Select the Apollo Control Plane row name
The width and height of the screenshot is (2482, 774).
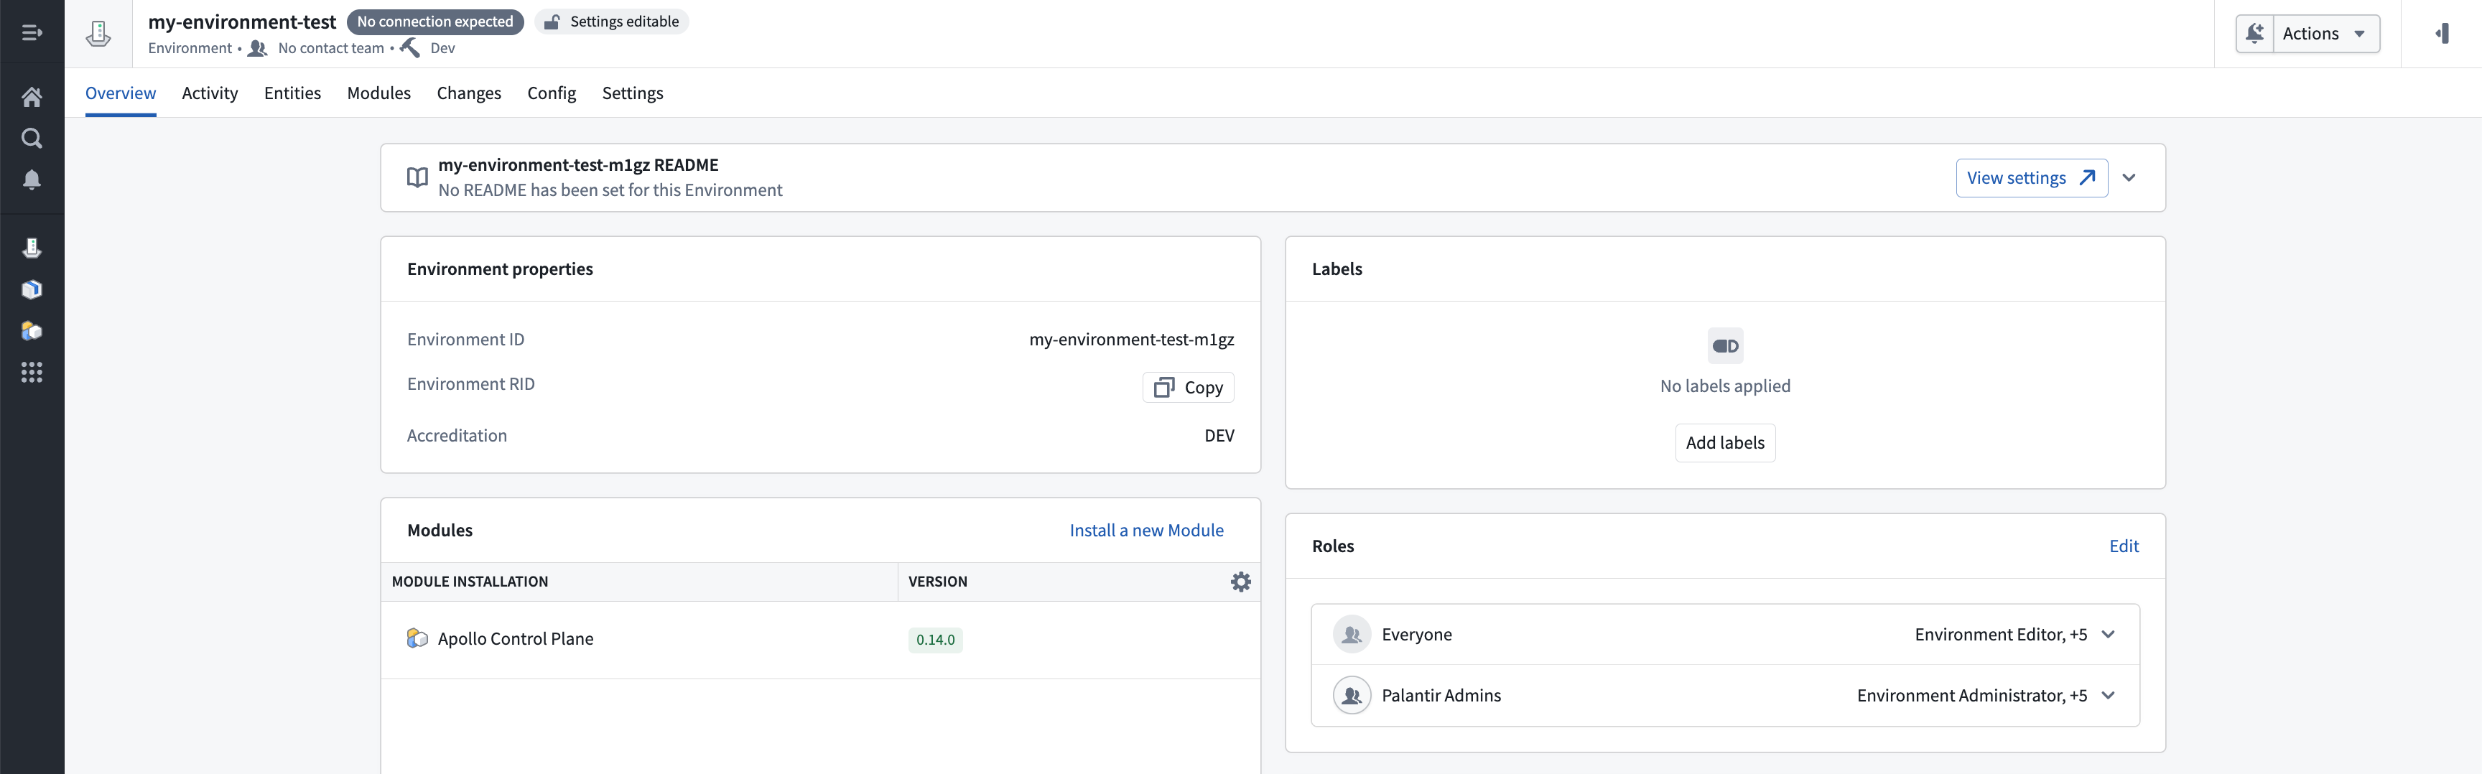516,638
